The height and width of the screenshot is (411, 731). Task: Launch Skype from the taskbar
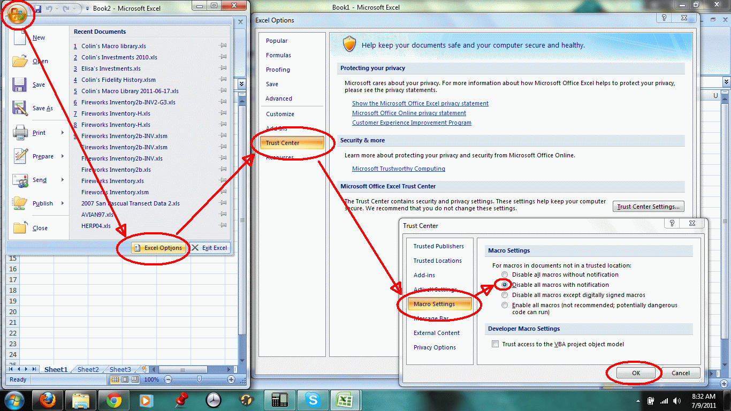tap(313, 400)
